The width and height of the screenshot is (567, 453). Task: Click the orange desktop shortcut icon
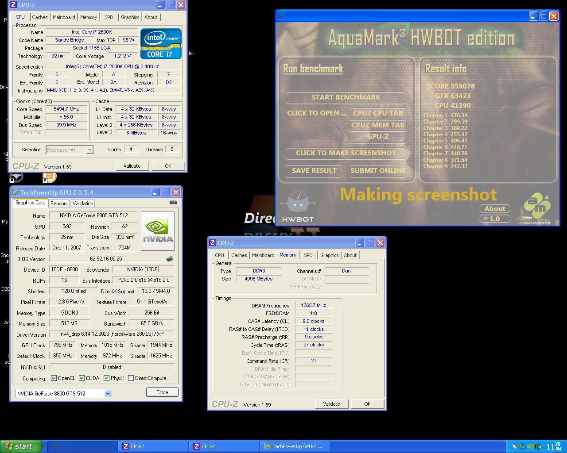click(x=49, y=177)
